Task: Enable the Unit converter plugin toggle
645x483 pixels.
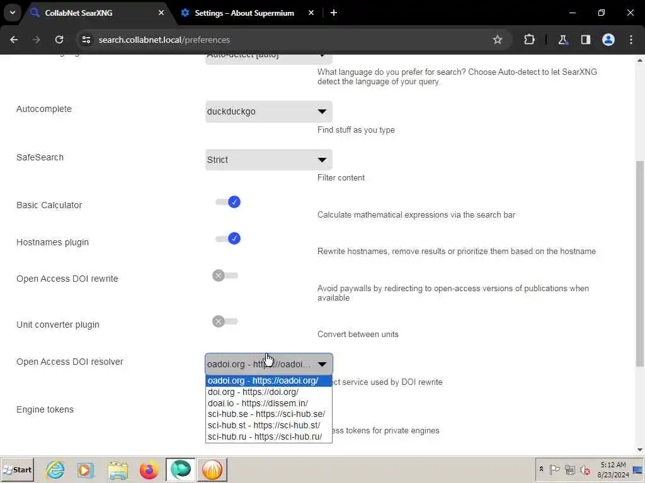Action: point(225,321)
